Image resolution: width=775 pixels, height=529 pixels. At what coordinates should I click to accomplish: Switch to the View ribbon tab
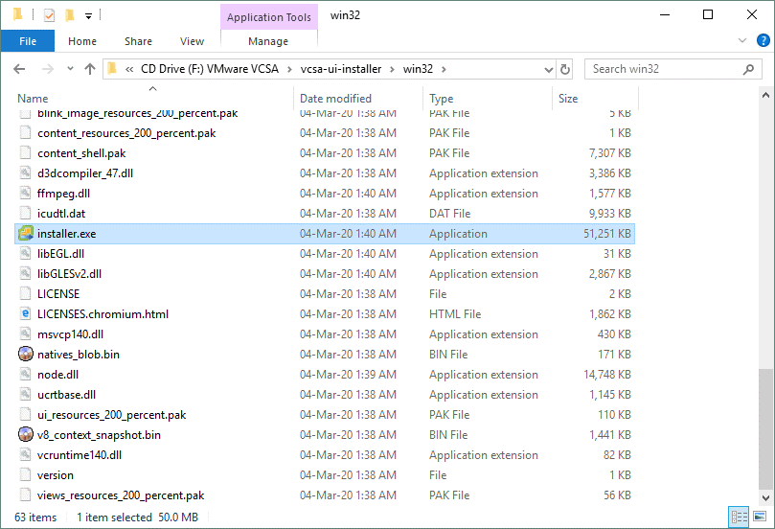(x=192, y=41)
